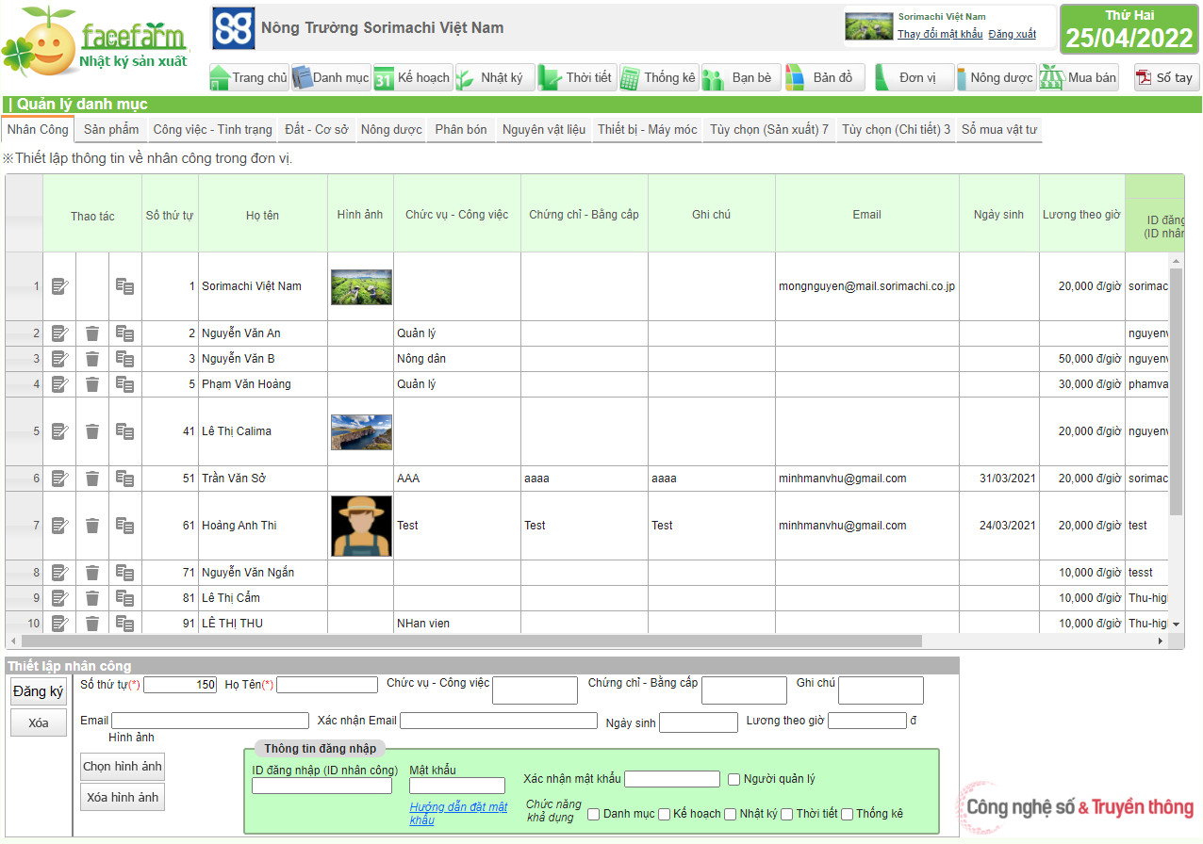Click the edit icon for Nguyễn Văn An

pyautogui.click(x=59, y=333)
